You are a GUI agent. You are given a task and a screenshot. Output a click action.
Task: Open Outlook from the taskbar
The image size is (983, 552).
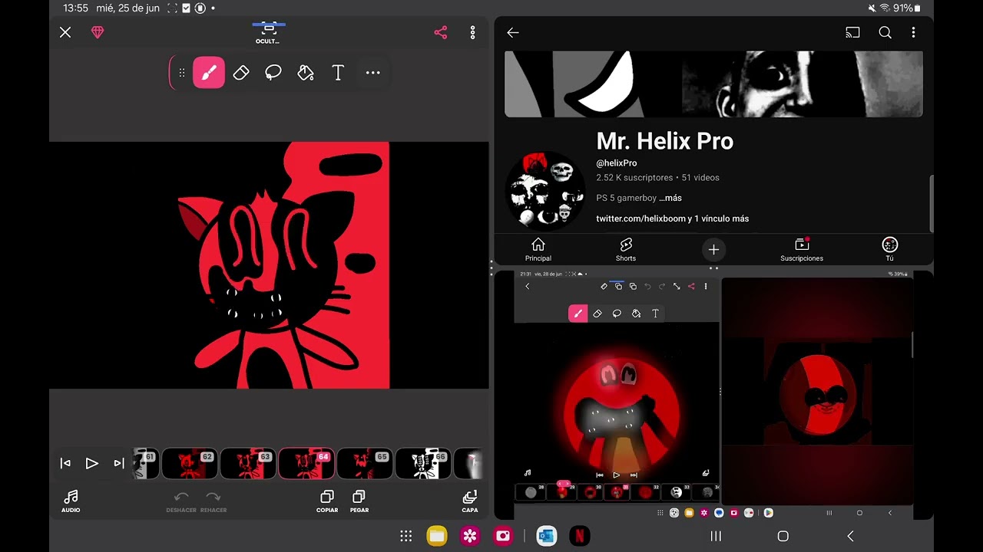click(546, 536)
